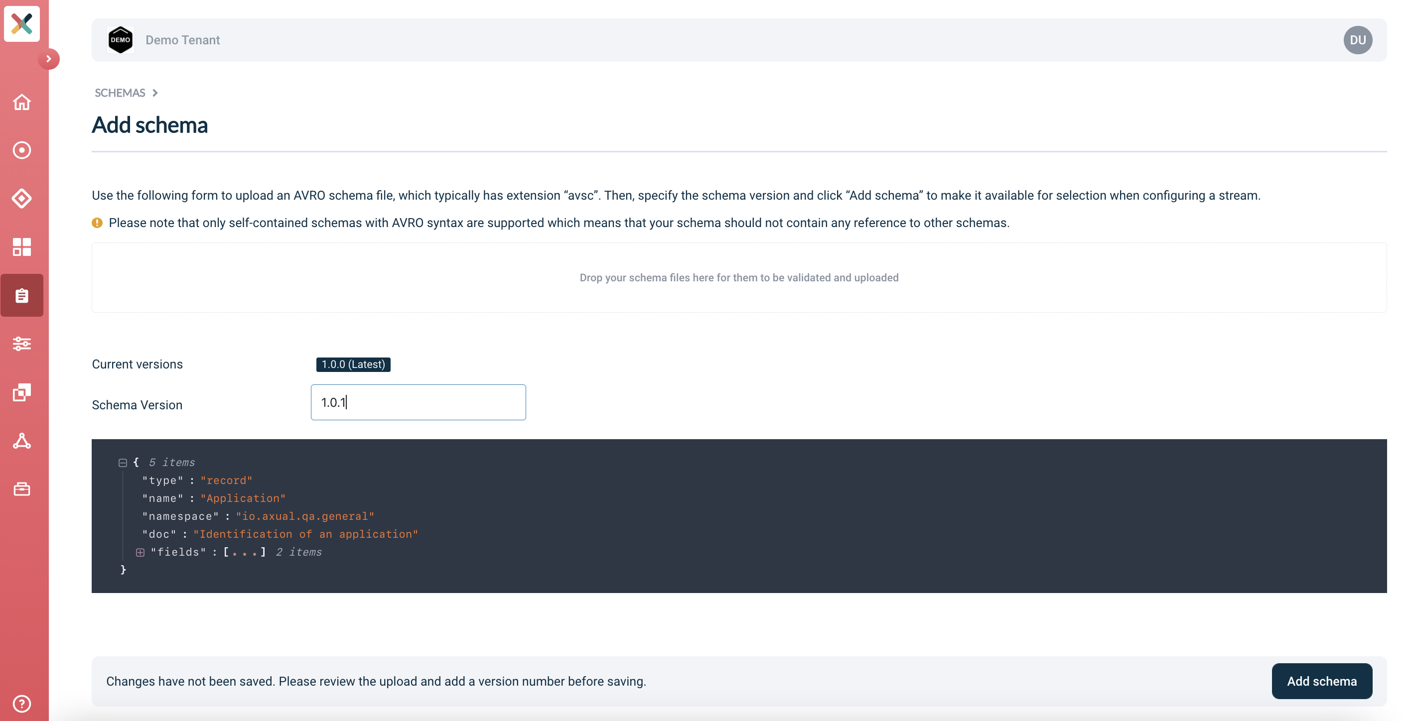Click the Current versions label
This screenshot has width=1413, height=721.
(137, 364)
